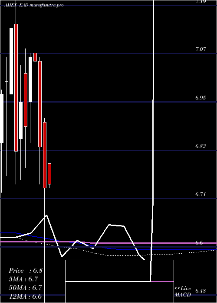Click the AMEX EAD munafasutra.pro chart title
217x303 pixels.
34,5
